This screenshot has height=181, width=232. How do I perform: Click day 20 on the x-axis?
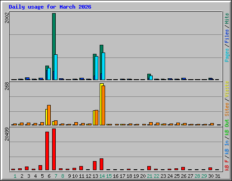point(143,176)
